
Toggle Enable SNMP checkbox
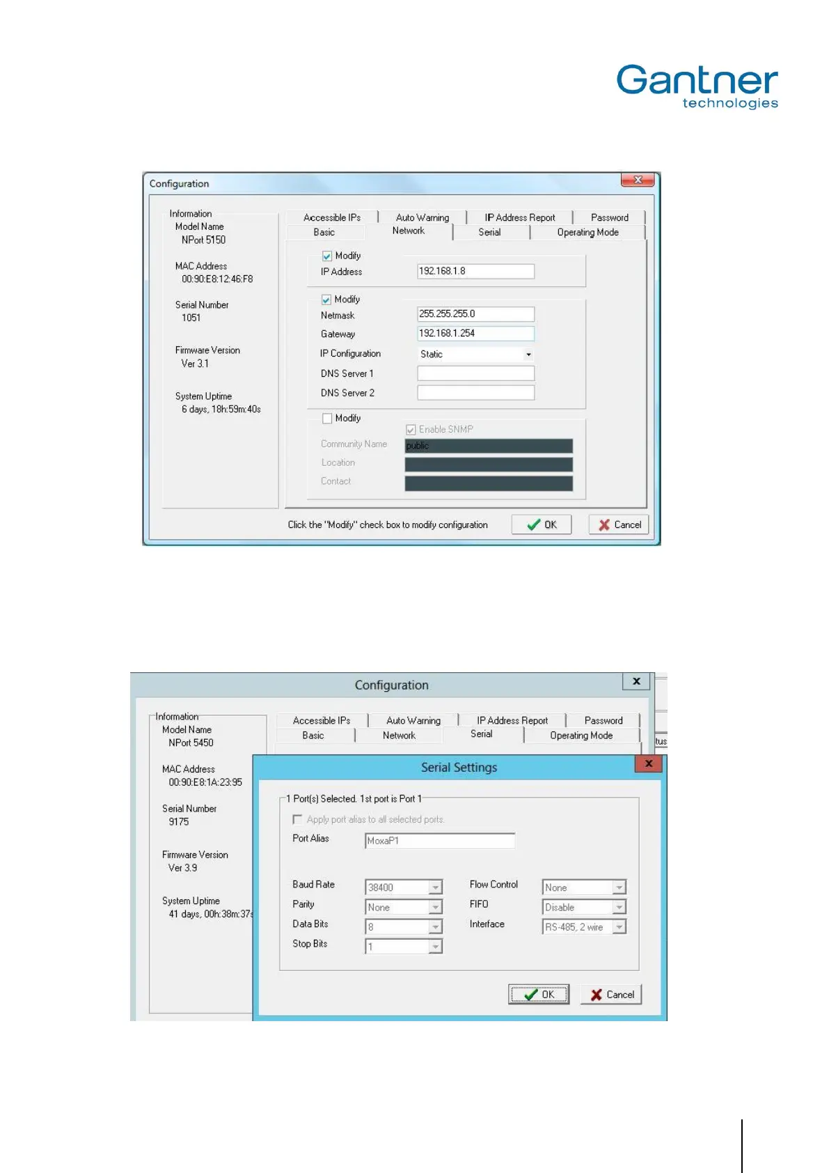coord(411,430)
